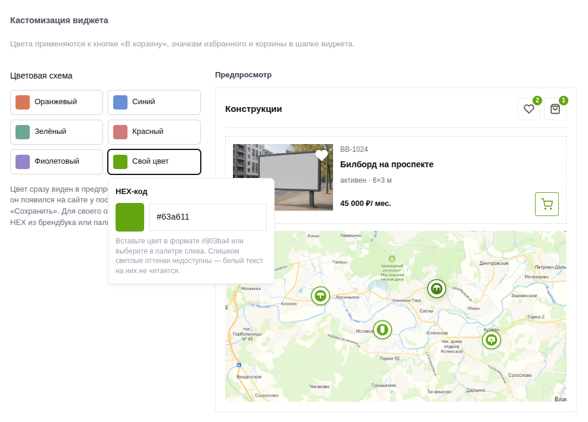Choose the Зелёный color scheme
Viewport: 588px width, 422px height.
click(x=57, y=132)
